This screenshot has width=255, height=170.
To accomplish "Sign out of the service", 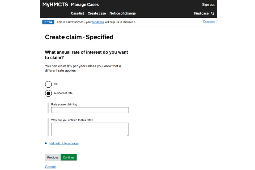I will [x=208, y=5].
